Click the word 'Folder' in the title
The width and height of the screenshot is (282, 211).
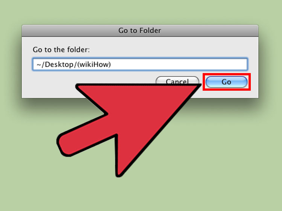click(150, 30)
